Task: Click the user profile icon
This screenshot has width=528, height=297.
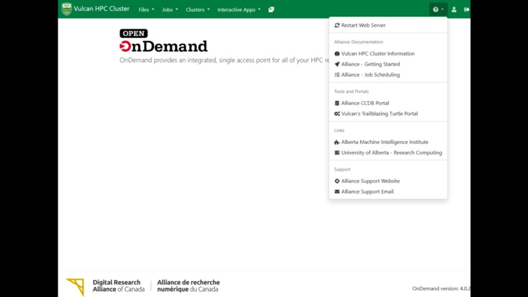Action: (x=454, y=9)
